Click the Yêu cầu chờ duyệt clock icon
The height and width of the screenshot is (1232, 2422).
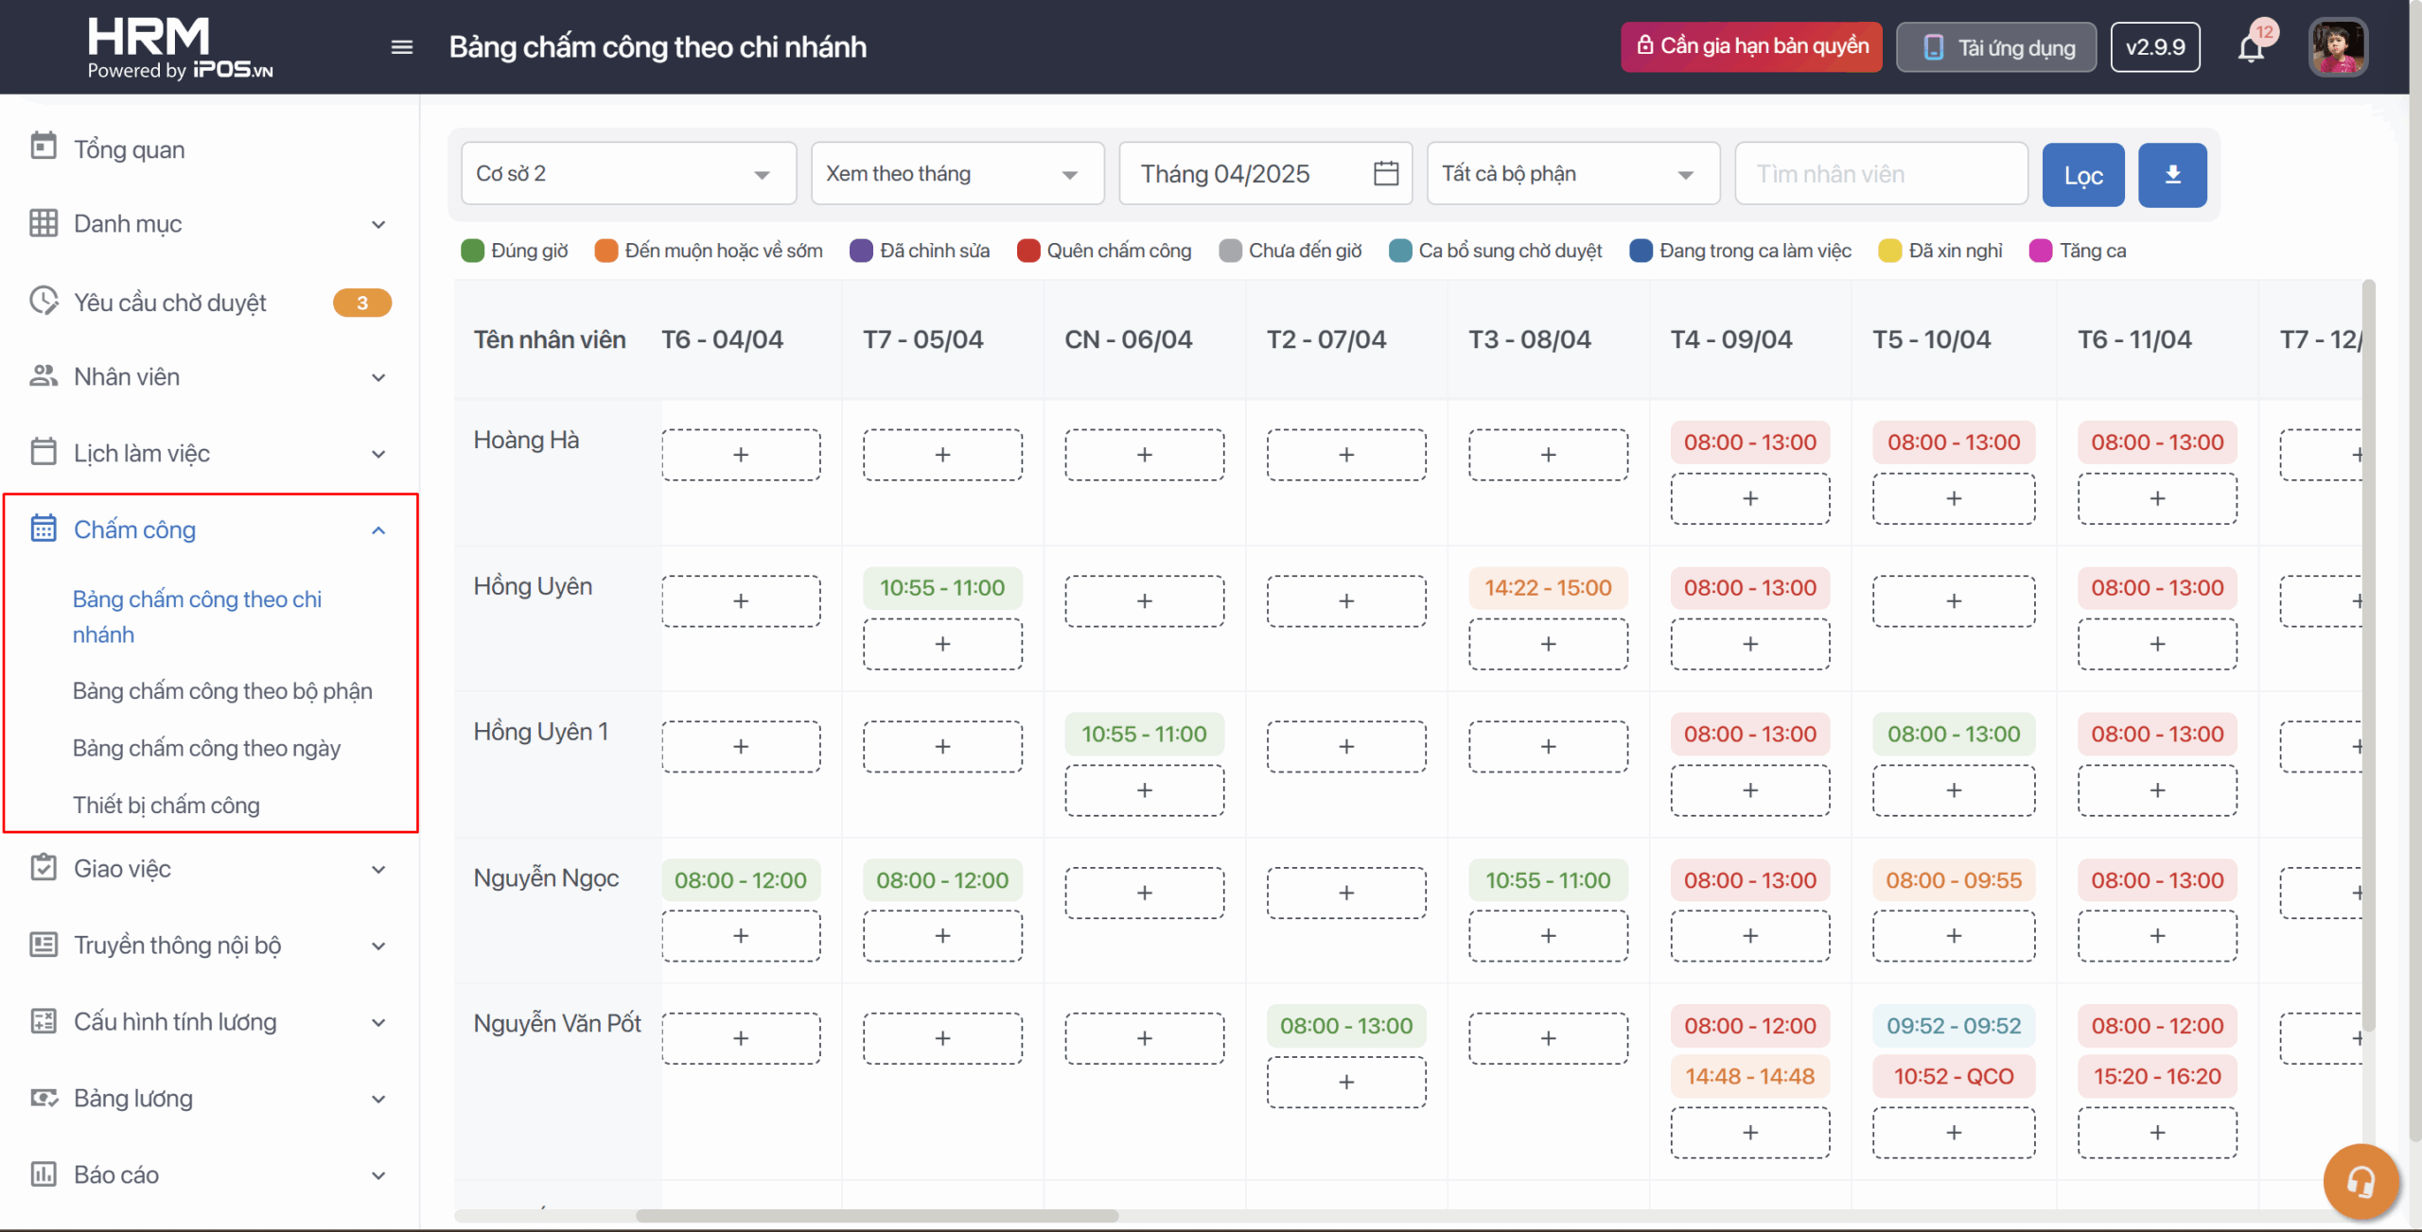44,302
